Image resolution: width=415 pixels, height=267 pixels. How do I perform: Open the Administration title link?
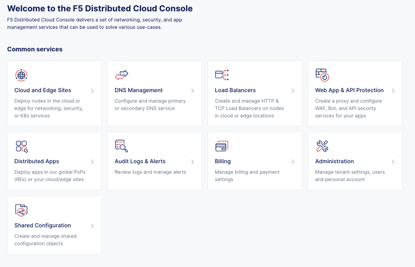click(x=334, y=161)
